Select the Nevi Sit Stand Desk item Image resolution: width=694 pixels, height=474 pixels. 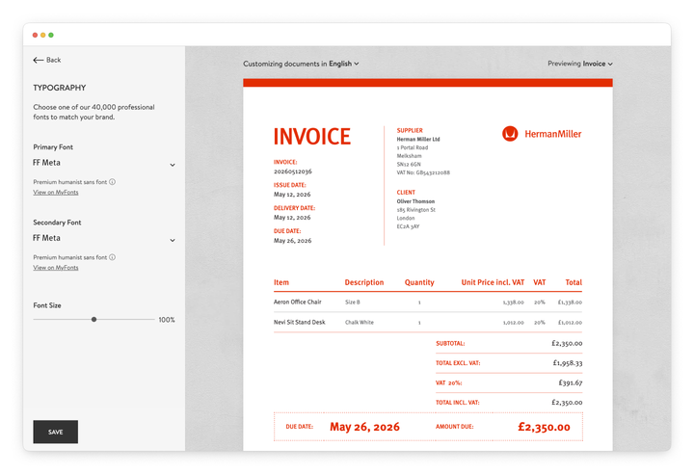click(x=299, y=322)
